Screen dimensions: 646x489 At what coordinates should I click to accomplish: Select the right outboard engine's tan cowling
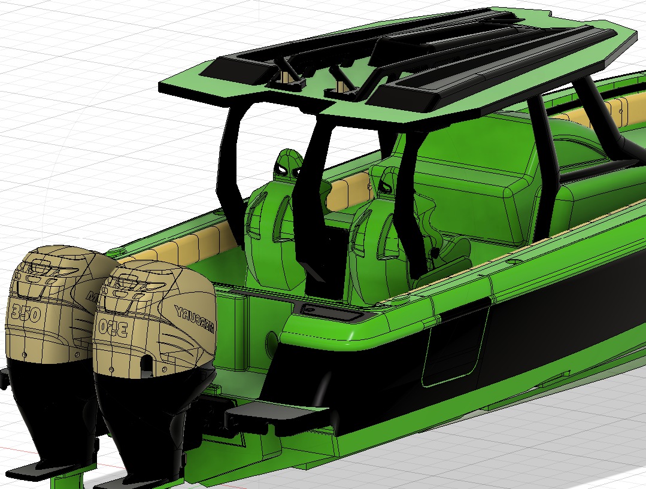click(x=154, y=319)
